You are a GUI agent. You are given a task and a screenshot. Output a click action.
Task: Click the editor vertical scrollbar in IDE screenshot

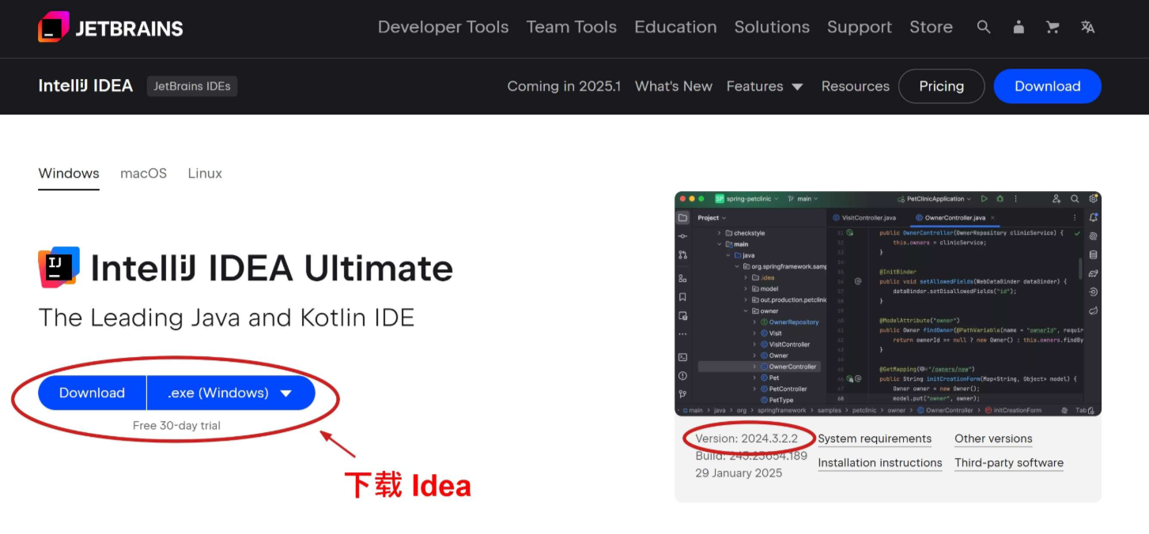(x=1080, y=269)
